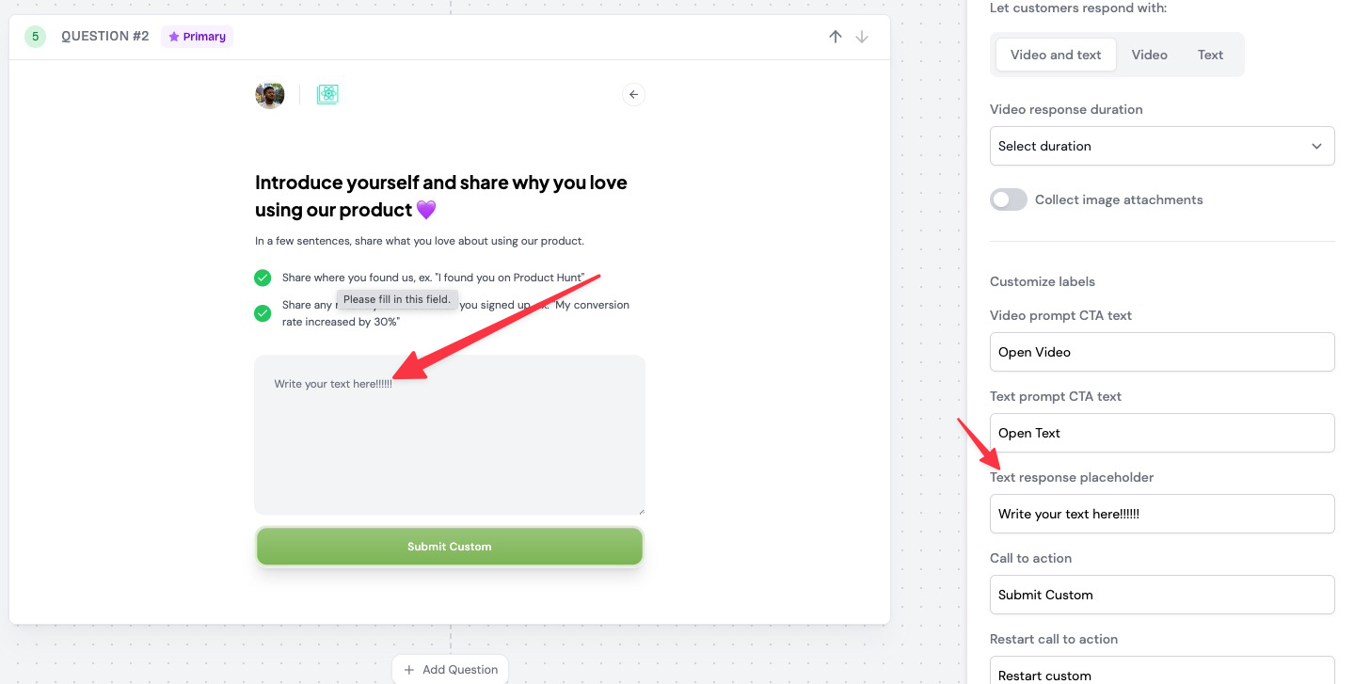
Task: Toggle Collect image attachments switch
Action: (1009, 199)
